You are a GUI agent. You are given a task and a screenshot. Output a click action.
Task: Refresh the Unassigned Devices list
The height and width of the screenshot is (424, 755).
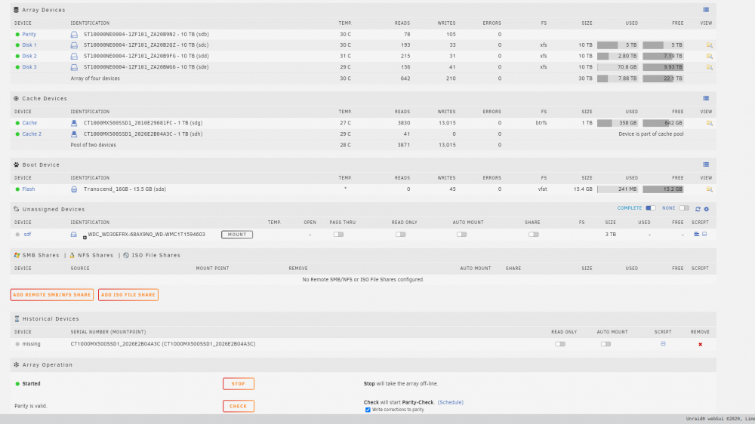(x=698, y=209)
